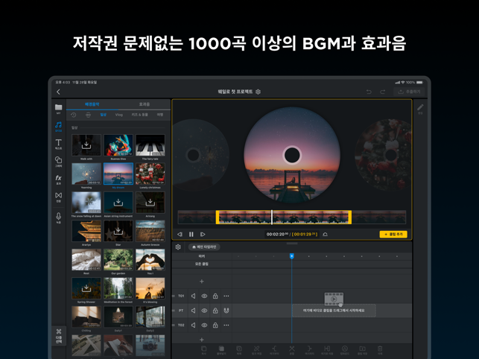Click right yellow trim handle
The width and height of the screenshot is (479, 359).
(x=350, y=217)
